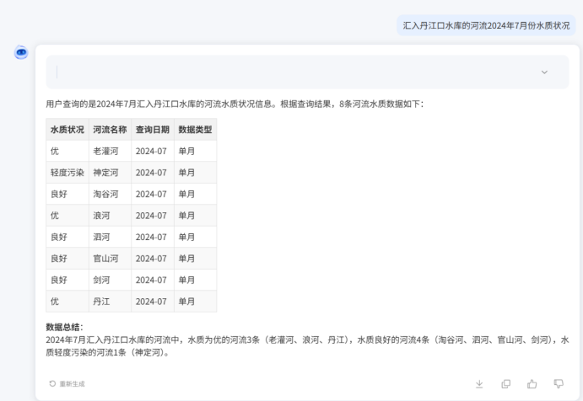Click the 河流名称 column header
The height and width of the screenshot is (401, 583).
110,130
